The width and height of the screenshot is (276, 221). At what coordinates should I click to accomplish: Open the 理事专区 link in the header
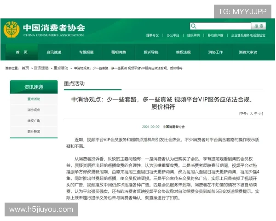pyautogui.click(x=152, y=35)
